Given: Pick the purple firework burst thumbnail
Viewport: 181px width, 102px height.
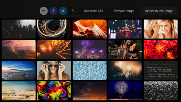Looking at the screenshot, I should (x=125, y=91).
